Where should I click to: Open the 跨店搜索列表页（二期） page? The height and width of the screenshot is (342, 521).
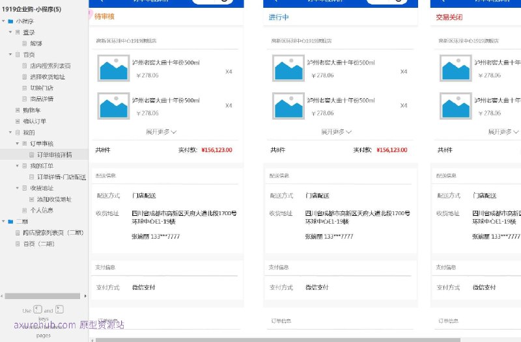(53, 233)
